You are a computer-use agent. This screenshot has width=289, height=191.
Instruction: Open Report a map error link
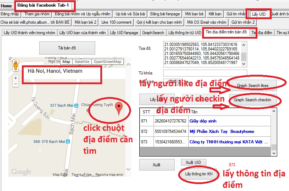(x=109, y=174)
